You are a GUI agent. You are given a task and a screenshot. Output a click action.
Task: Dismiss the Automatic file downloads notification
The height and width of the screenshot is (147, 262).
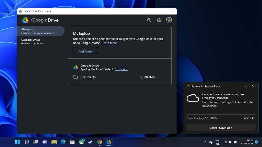tap(253, 86)
